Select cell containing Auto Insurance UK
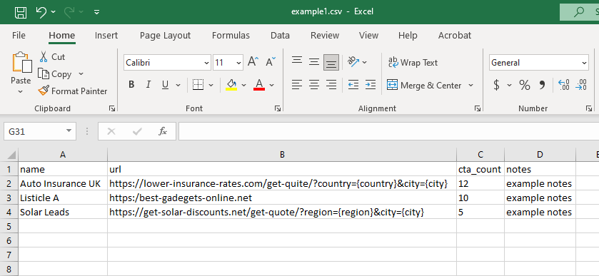Image resolution: width=599 pixels, height=276 pixels. [x=63, y=183]
